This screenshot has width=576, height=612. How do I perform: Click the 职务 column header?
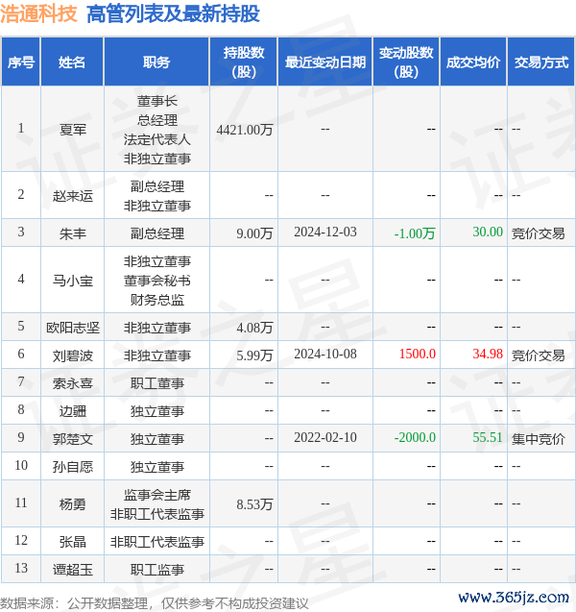click(156, 61)
